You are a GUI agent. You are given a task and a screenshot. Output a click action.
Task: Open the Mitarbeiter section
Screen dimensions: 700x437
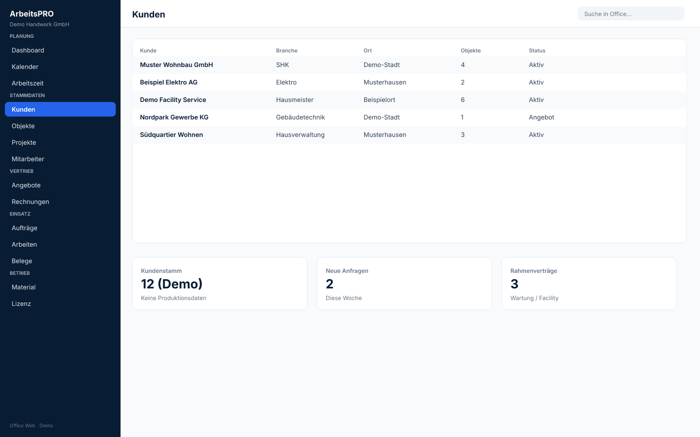click(60, 159)
